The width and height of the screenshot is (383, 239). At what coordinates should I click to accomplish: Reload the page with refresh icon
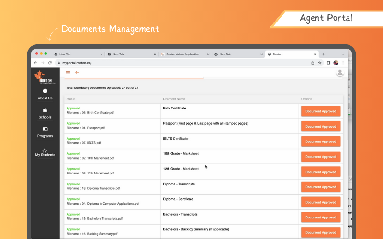(x=50, y=63)
